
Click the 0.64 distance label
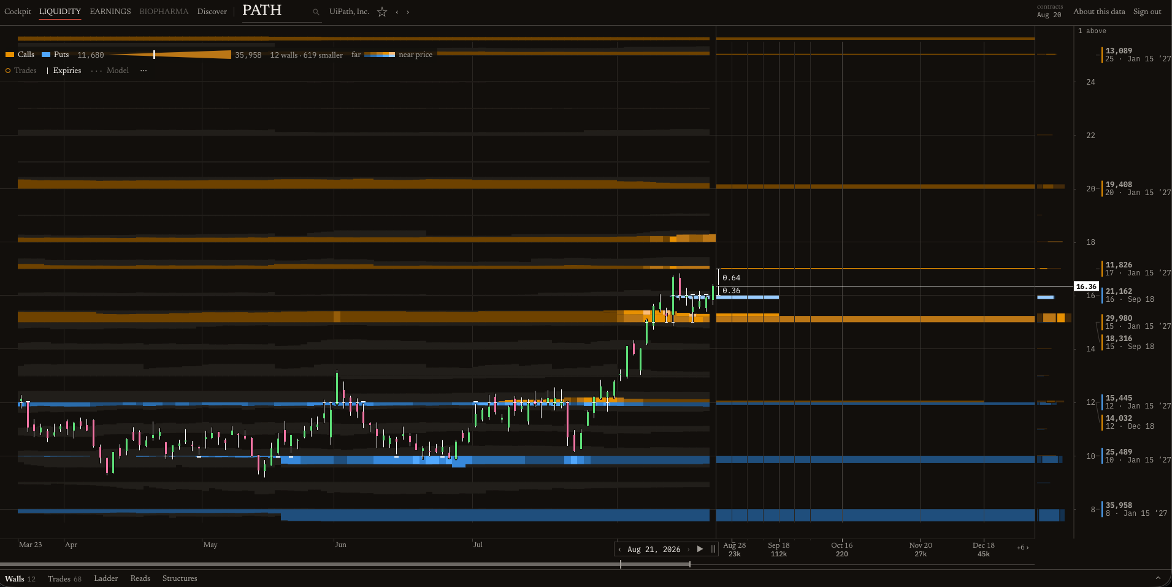731,278
